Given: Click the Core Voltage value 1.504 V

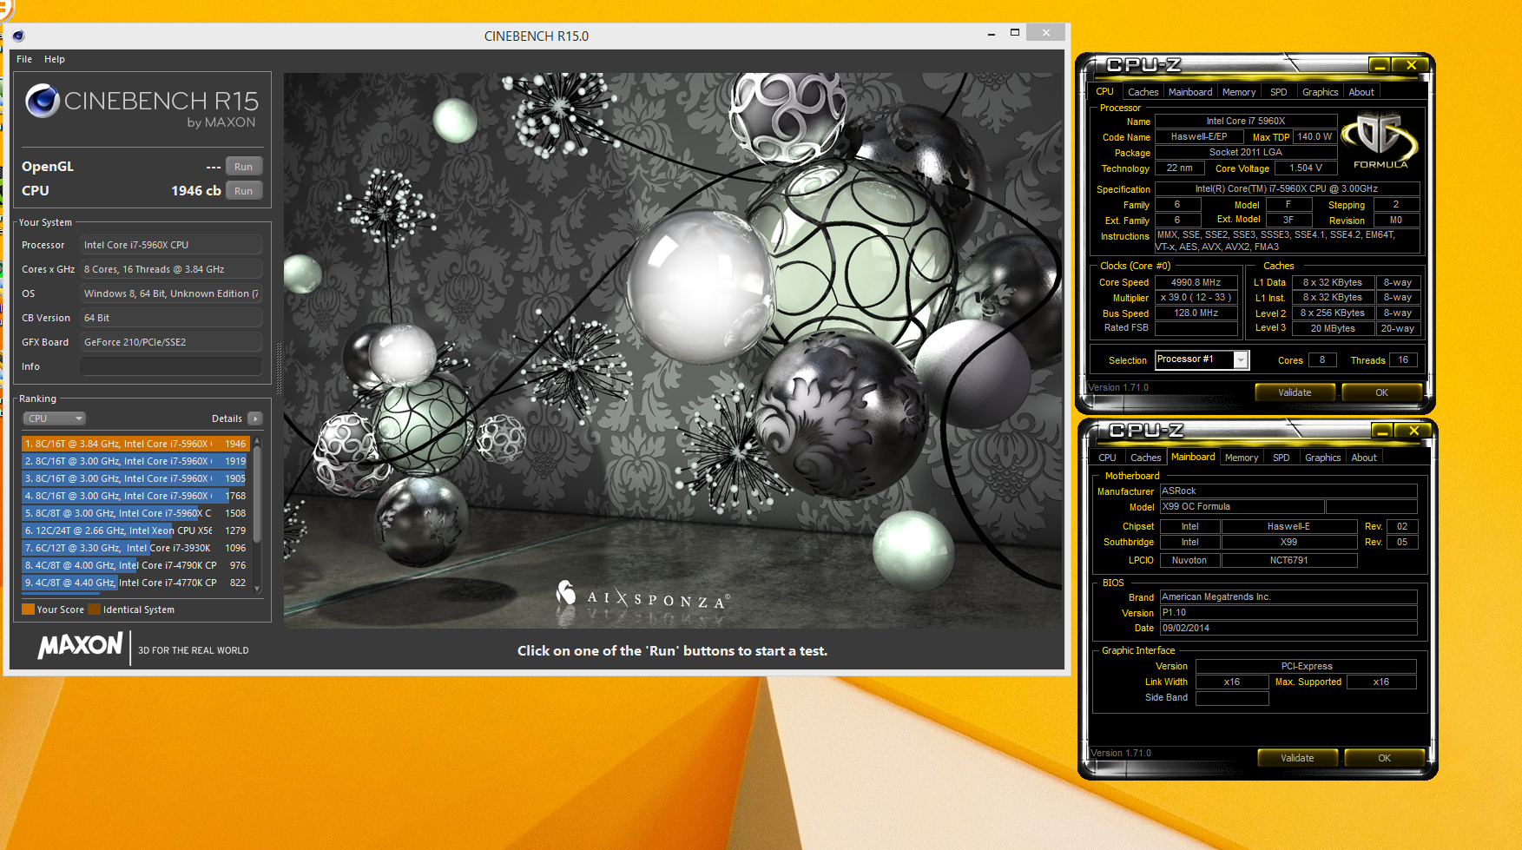Looking at the screenshot, I should tap(1306, 168).
